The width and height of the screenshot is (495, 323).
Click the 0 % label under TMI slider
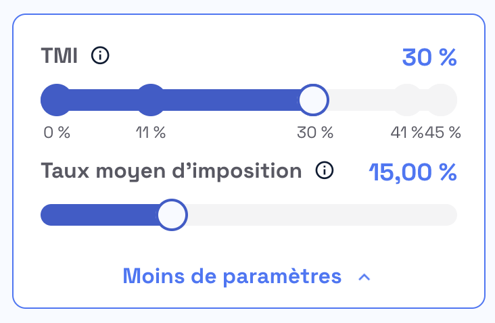point(57,132)
